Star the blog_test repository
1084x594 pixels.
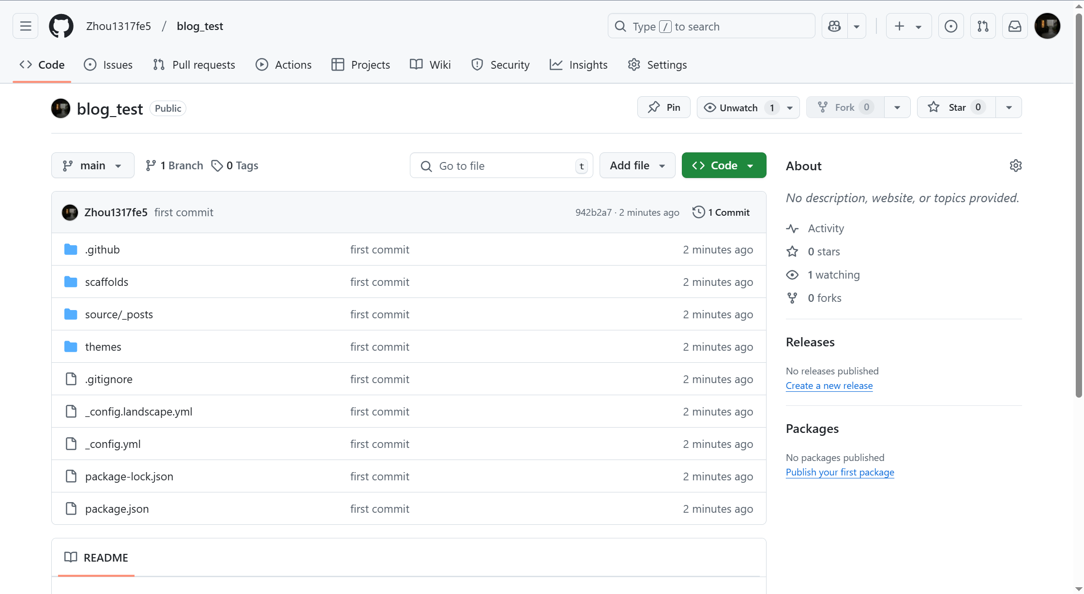click(956, 107)
